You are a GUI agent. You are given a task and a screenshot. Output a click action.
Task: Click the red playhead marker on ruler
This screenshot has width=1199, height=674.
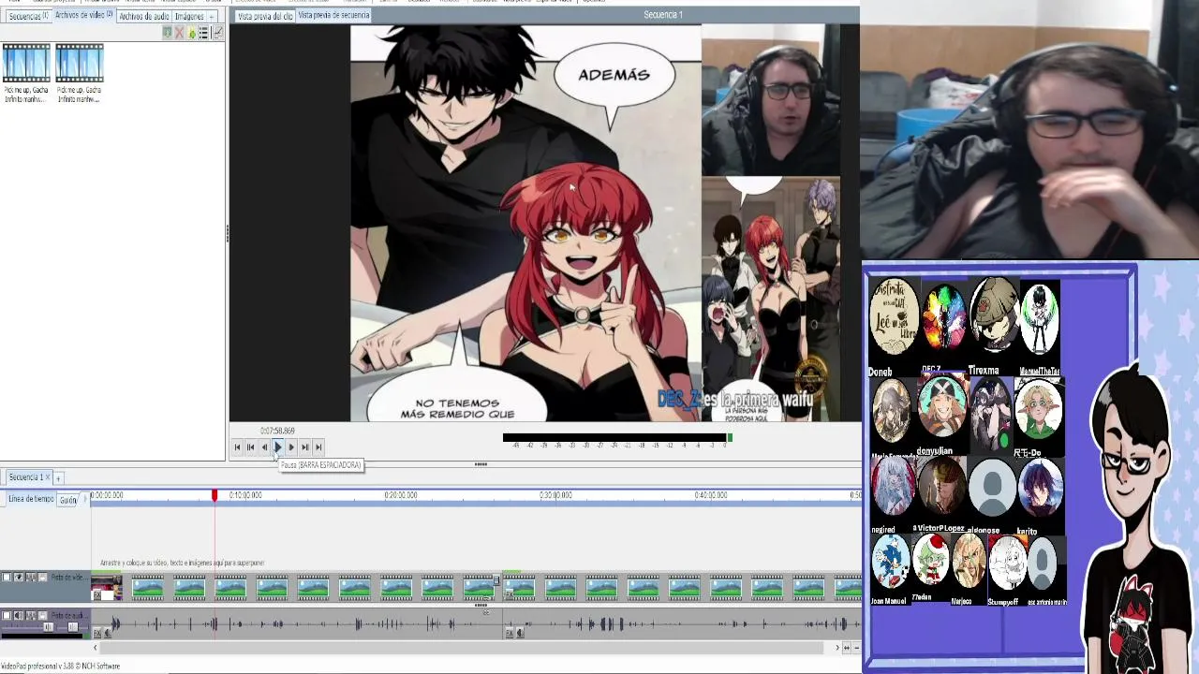pyautogui.click(x=215, y=495)
